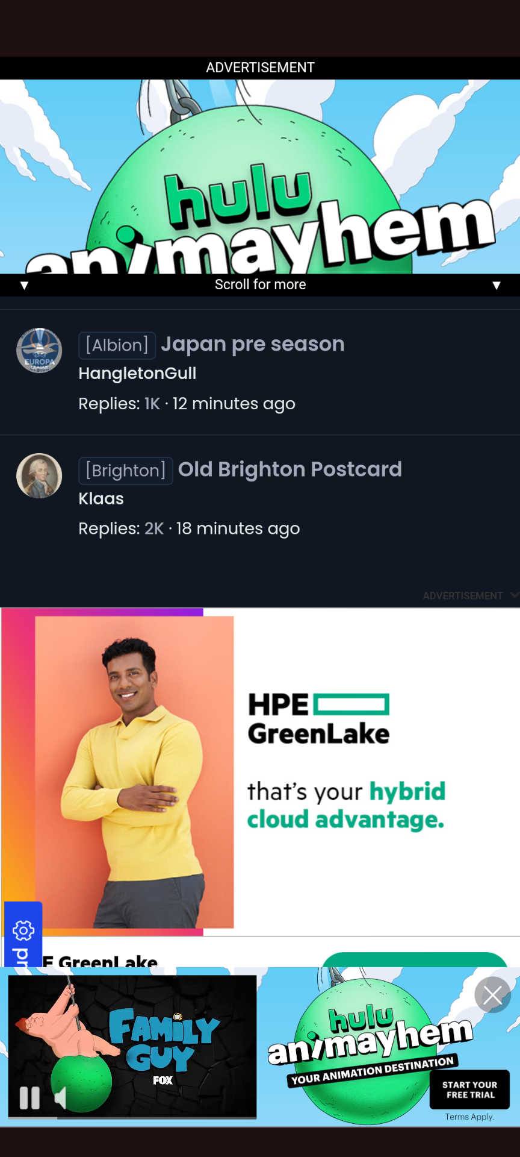The image size is (520, 1157).
Task: Click the Family Guy video thumbnail
Action: tap(132, 1046)
